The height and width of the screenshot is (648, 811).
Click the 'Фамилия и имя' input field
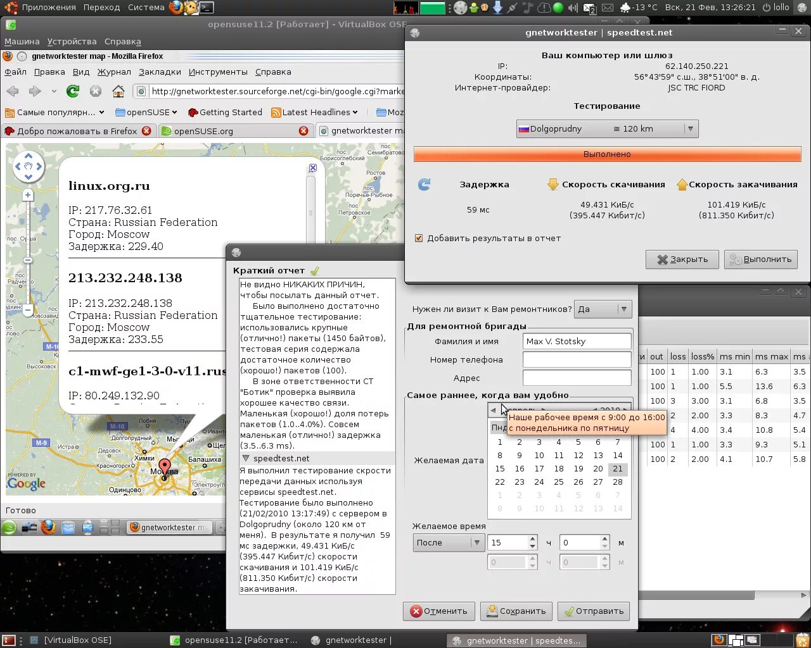[577, 341]
